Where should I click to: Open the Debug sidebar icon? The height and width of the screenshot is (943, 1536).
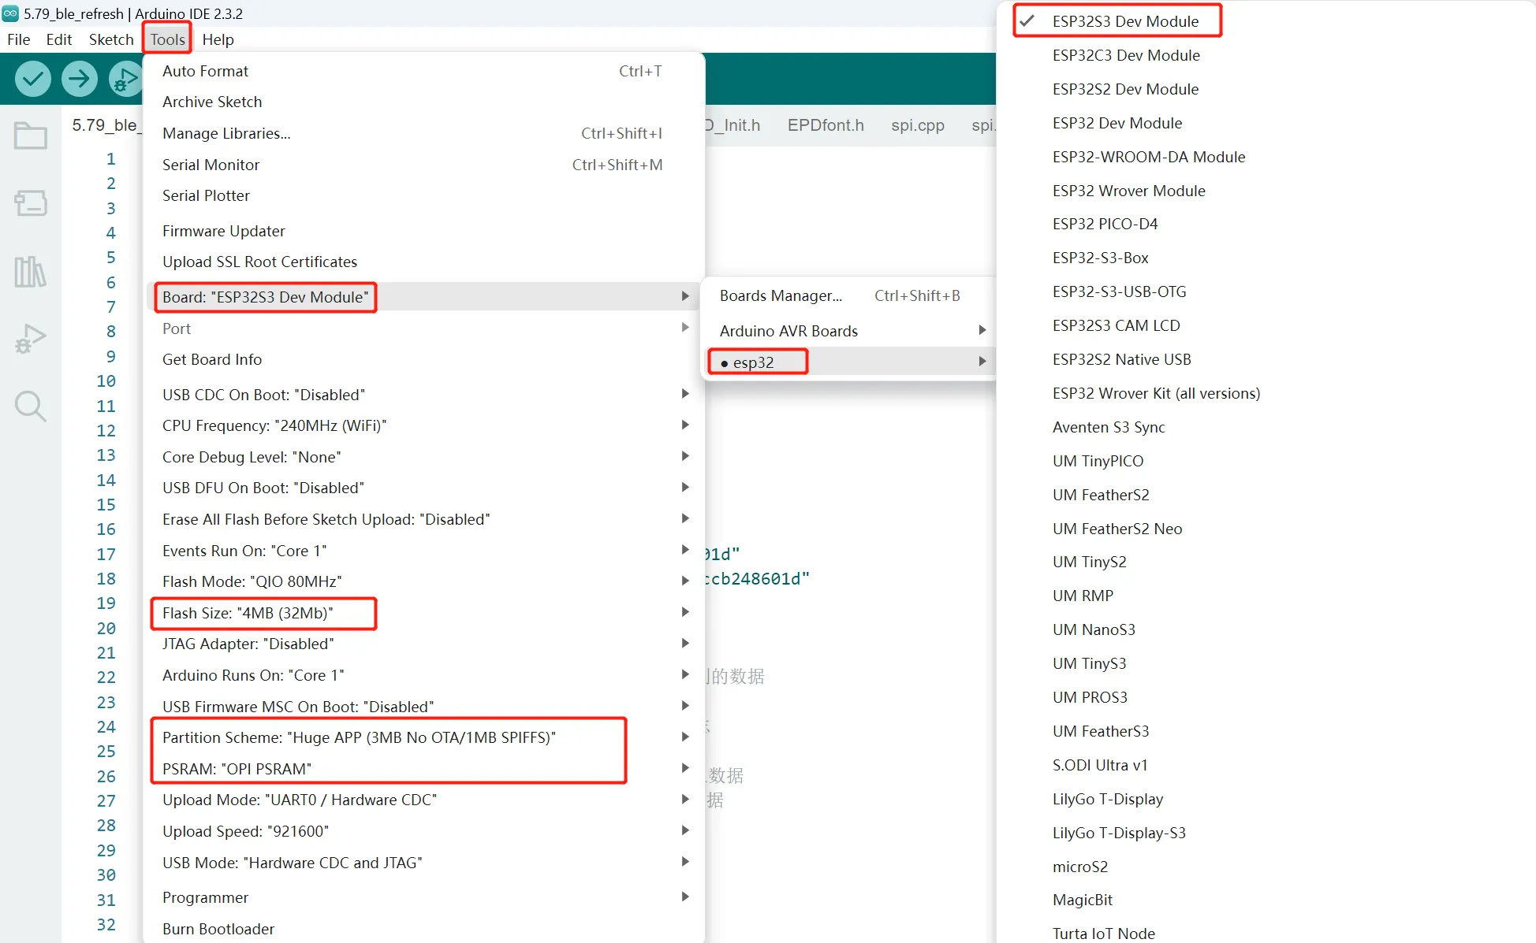click(x=31, y=339)
